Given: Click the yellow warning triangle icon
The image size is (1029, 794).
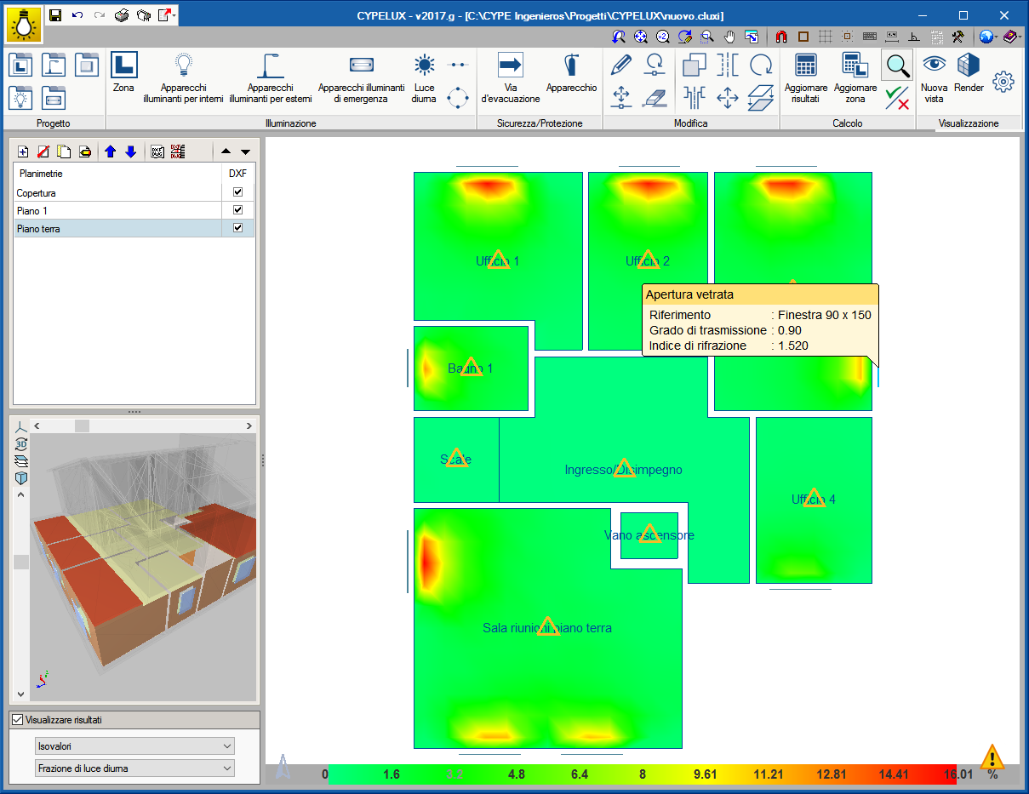Looking at the screenshot, I should [992, 757].
